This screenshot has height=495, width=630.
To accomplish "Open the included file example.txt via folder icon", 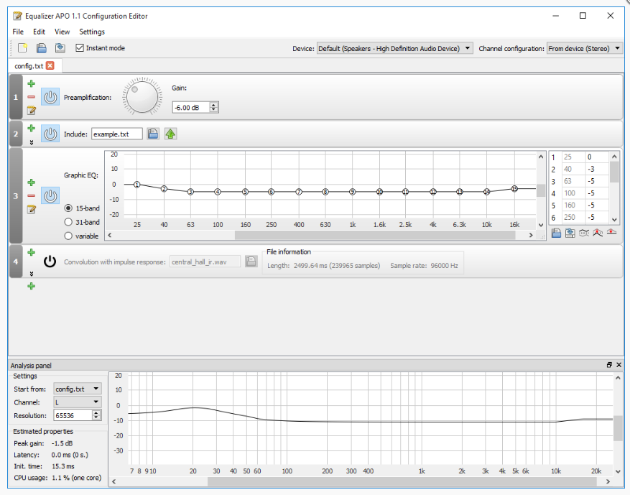I will pyautogui.click(x=153, y=133).
